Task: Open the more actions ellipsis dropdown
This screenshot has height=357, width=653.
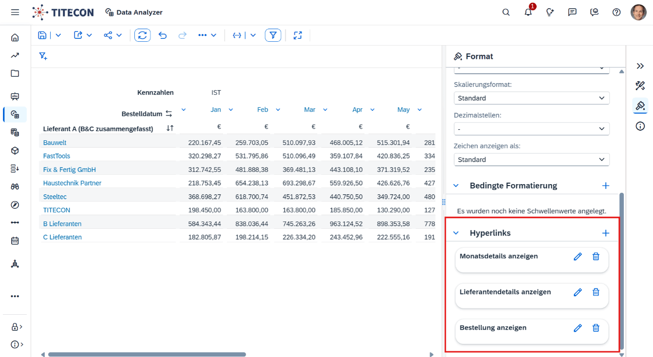Action: 207,35
